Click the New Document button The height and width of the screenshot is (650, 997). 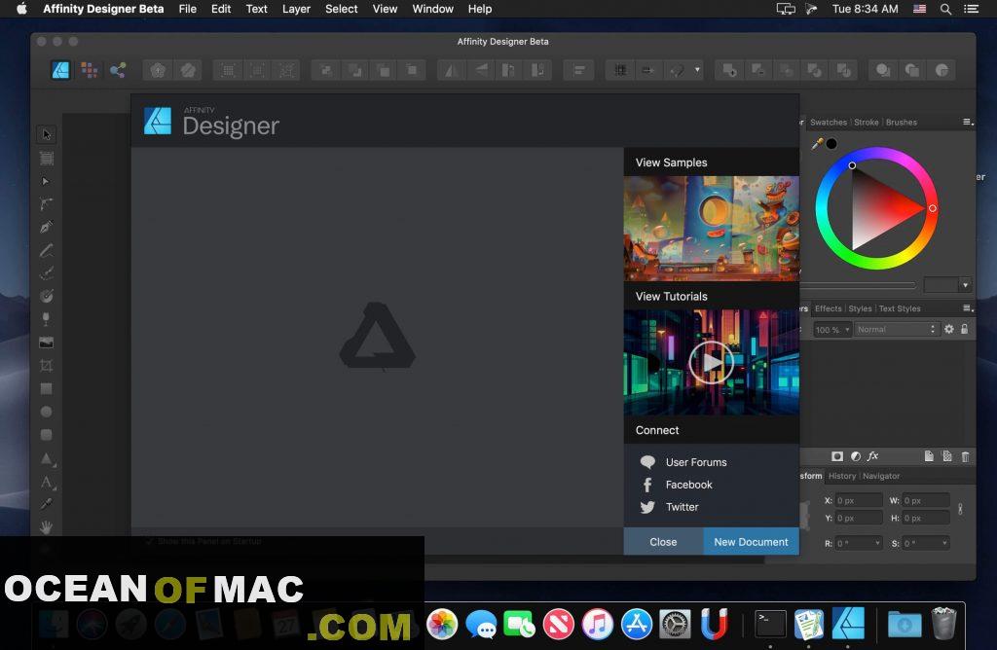tap(751, 542)
